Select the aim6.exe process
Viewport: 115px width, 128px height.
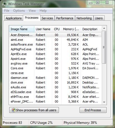(x=55, y=40)
